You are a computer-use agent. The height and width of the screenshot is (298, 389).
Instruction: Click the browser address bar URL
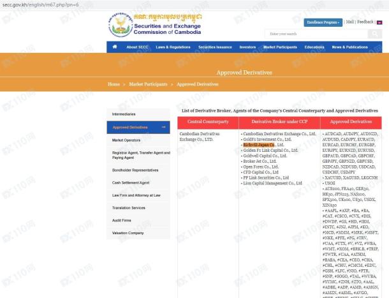point(41,4)
